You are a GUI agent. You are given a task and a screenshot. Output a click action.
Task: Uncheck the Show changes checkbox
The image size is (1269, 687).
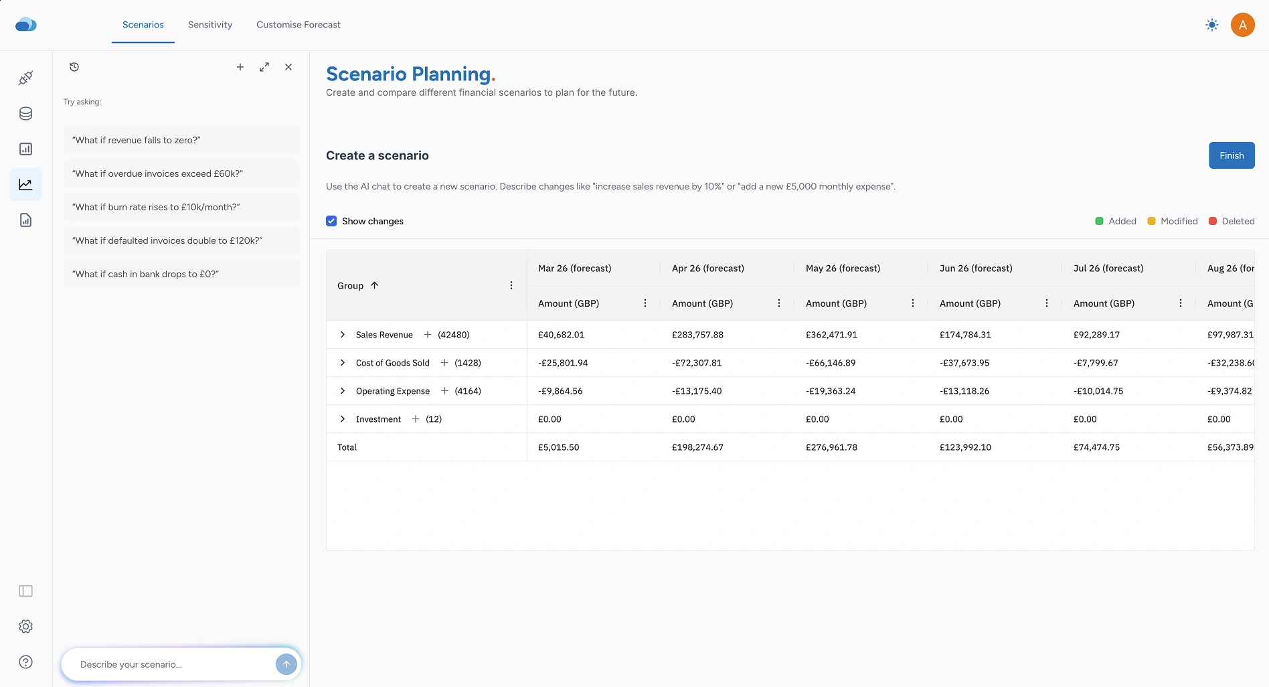[331, 221]
